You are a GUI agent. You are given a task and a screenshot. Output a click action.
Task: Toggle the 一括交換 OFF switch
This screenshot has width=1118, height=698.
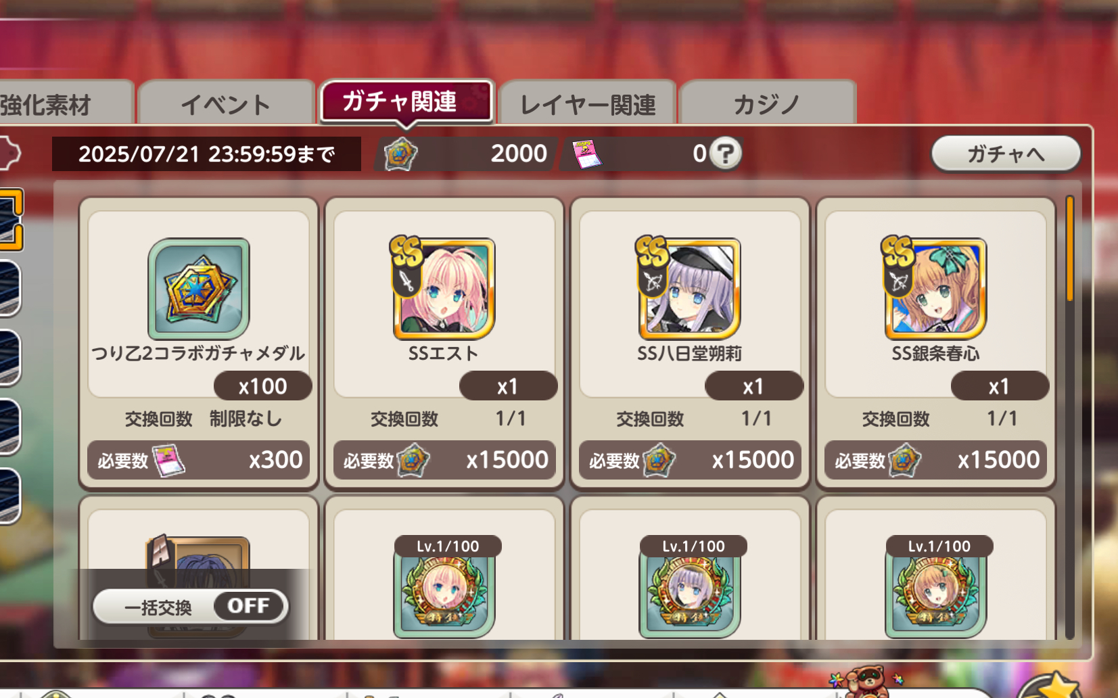pyautogui.click(x=191, y=606)
